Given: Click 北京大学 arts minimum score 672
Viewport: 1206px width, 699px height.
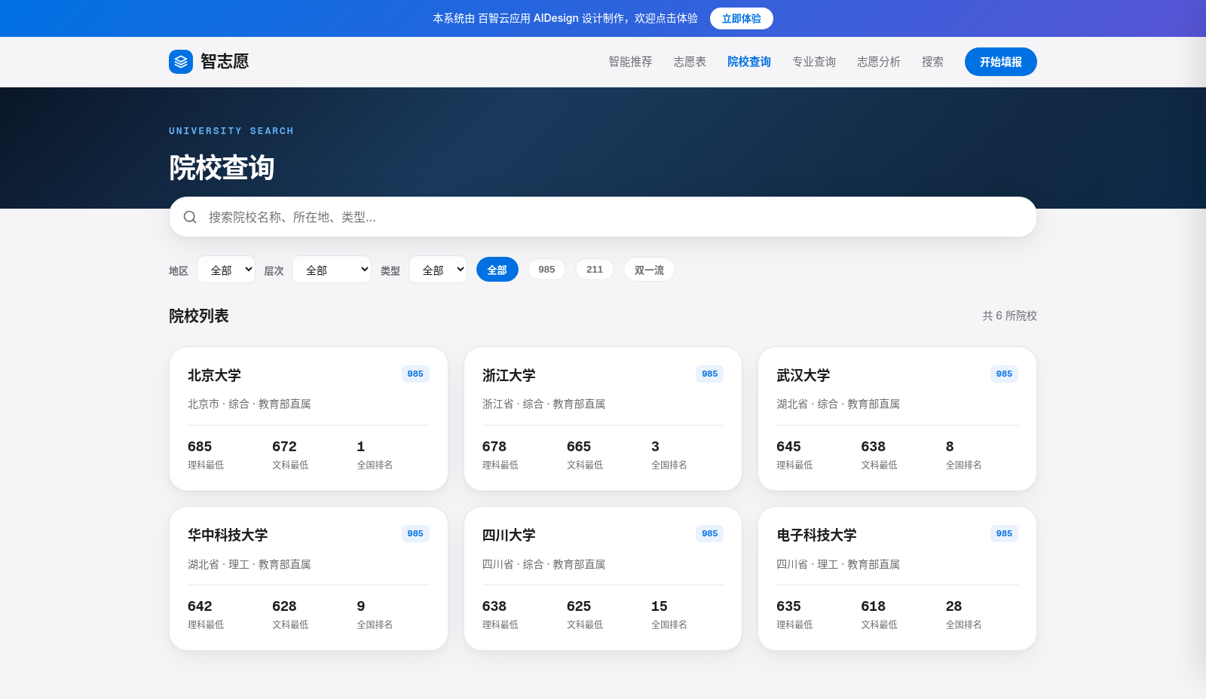Looking at the screenshot, I should pos(284,447).
